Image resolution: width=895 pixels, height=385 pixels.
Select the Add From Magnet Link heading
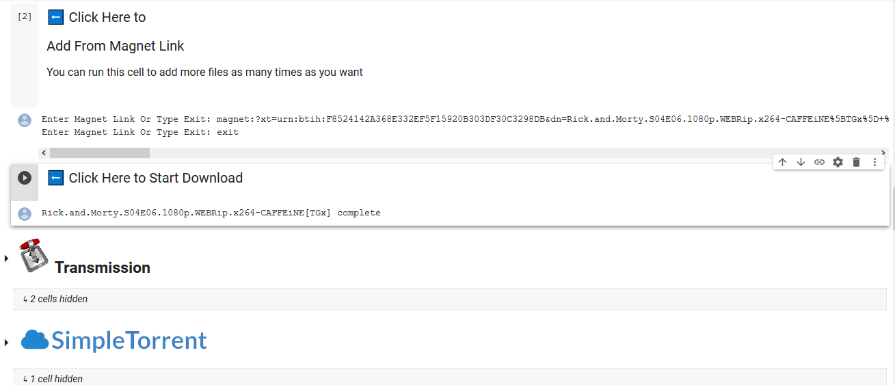116,46
